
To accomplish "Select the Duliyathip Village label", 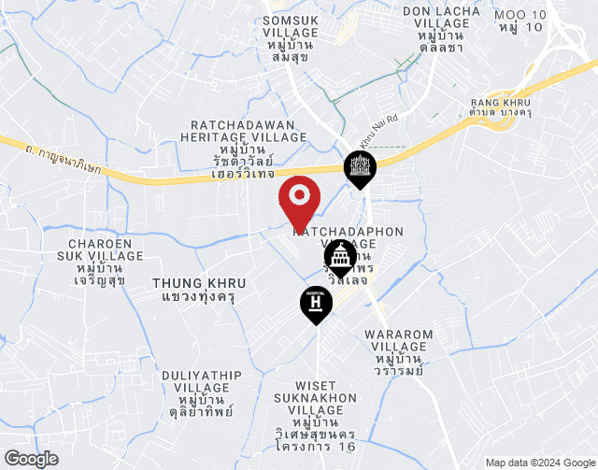I will pyautogui.click(x=202, y=393).
